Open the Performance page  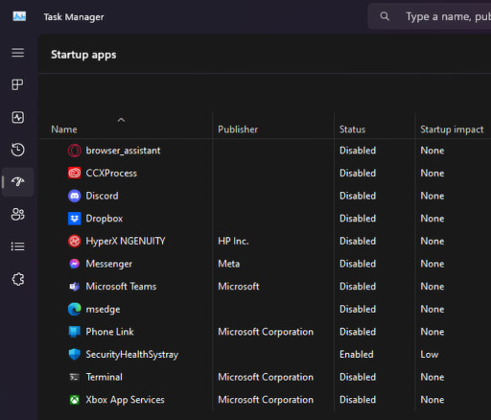point(17,117)
